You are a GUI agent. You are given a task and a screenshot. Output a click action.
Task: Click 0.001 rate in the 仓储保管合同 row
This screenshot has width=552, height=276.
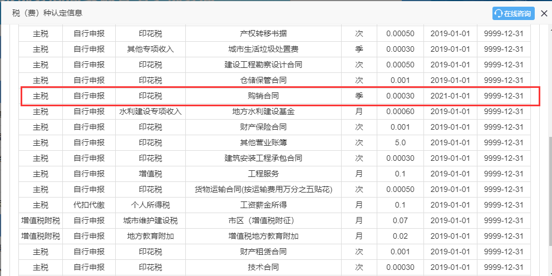click(400, 80)
